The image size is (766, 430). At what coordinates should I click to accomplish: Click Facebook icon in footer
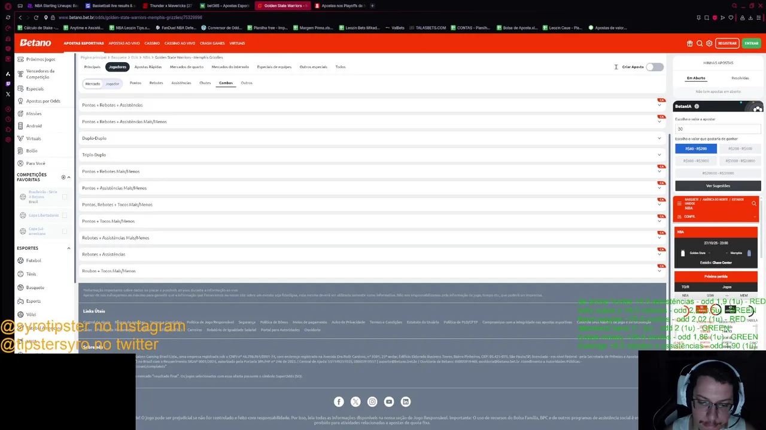coord(339,402)
